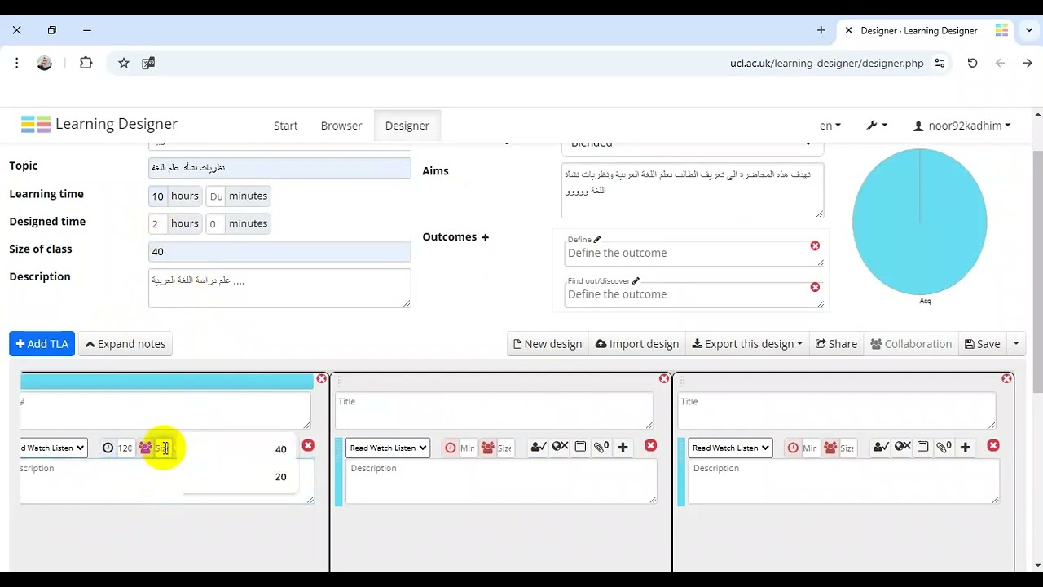Click New design button
Viewport: 1043px width, 587px height.
[548, 344]
